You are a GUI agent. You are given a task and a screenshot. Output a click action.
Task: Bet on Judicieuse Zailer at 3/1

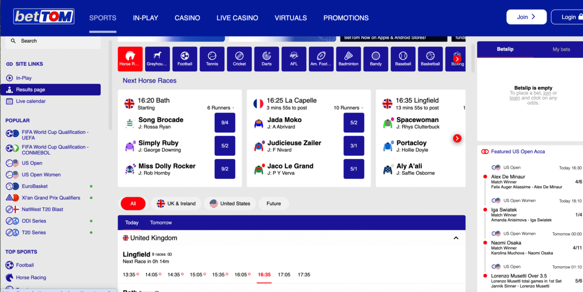tap(354, 146)
